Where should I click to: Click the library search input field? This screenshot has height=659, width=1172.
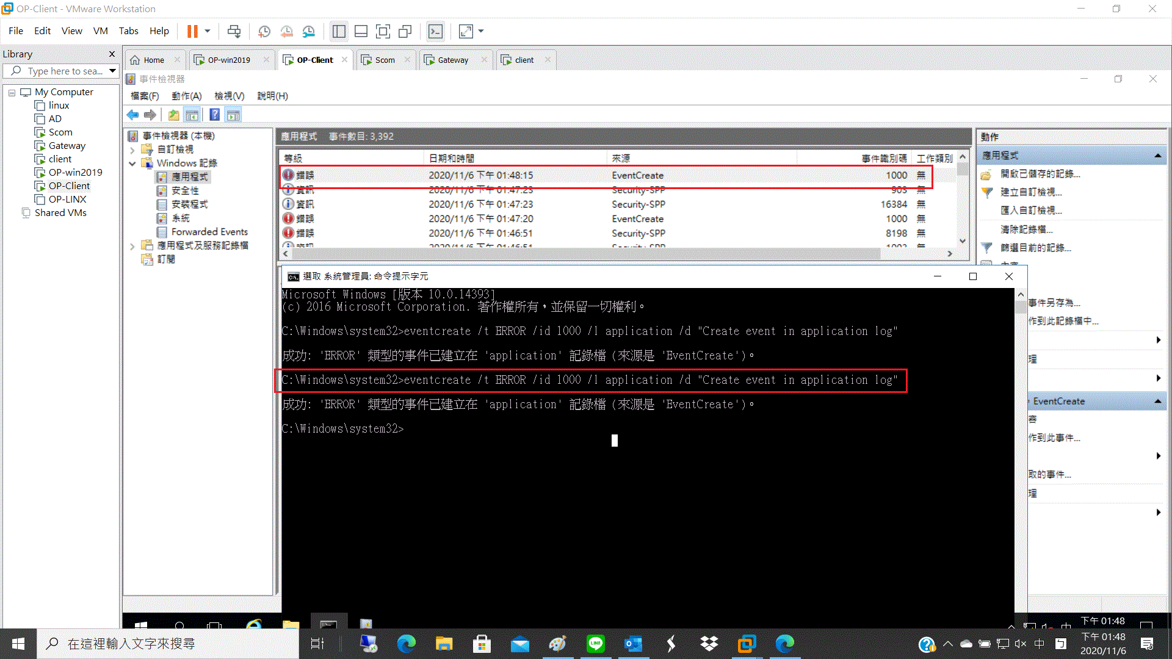point(64,71)
